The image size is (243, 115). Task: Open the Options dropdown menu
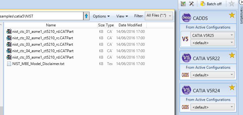[101, 16]
